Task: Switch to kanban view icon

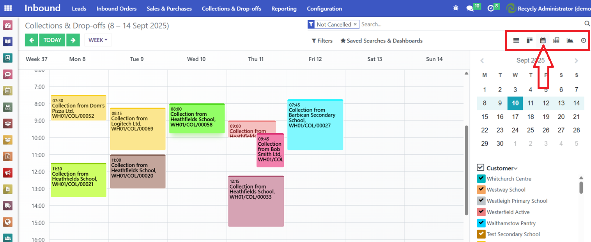Action: pyautogui.click(x=529, y=40)
